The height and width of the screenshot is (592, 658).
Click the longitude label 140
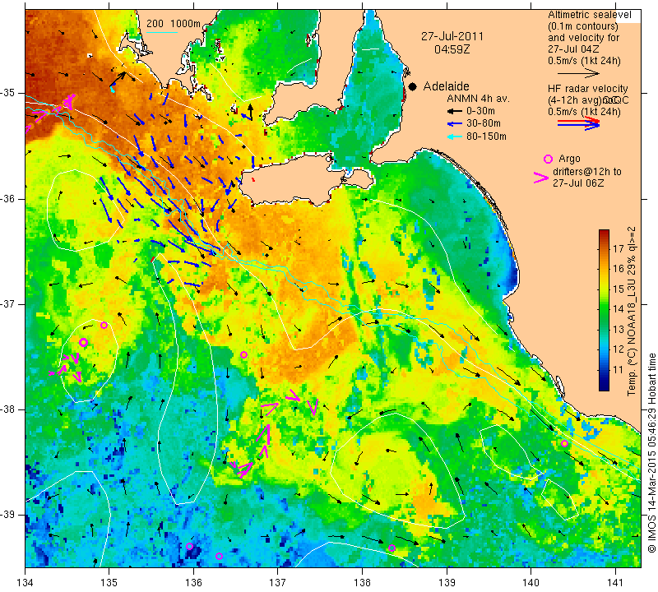click(x=531, y=583)
